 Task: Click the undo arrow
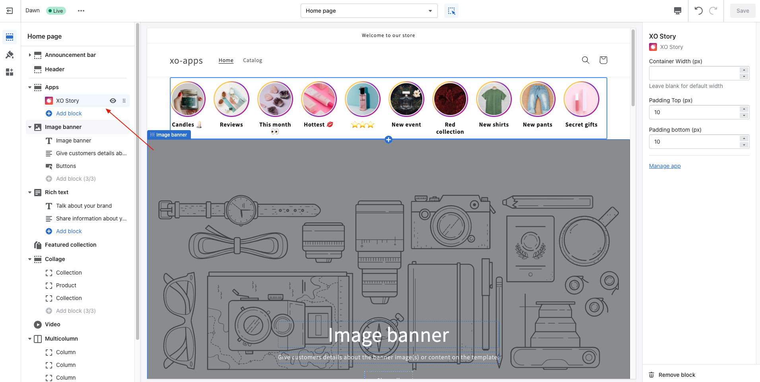pyautogui.click(x=698, y=11)
